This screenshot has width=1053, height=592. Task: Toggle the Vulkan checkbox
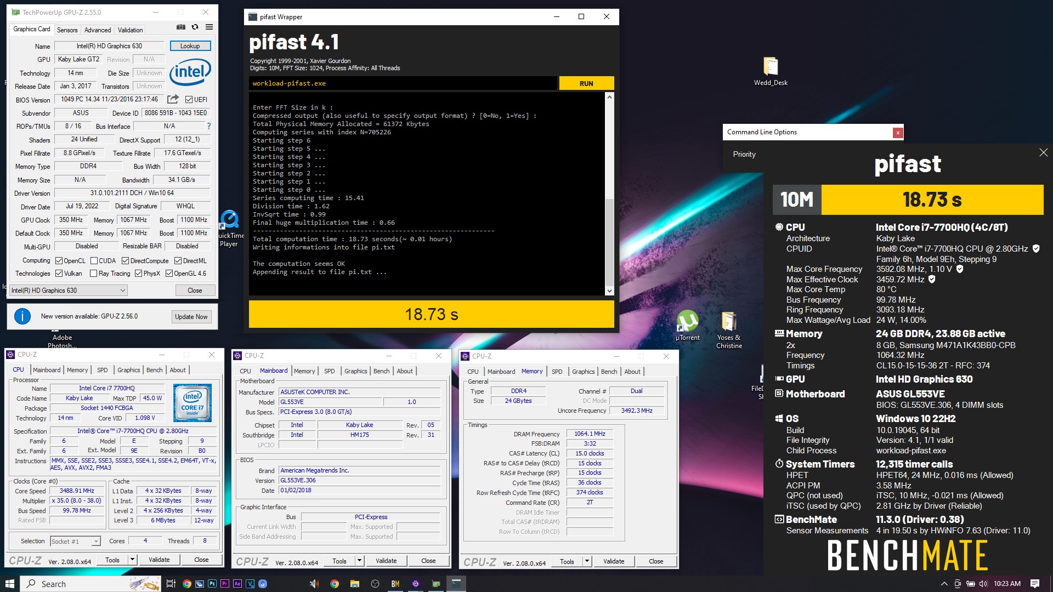[59, 274]
